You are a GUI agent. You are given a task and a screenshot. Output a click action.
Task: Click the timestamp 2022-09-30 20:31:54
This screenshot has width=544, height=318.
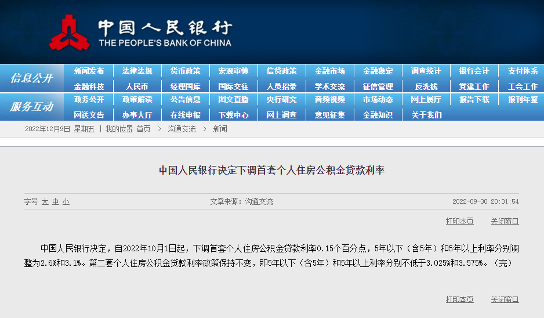click(485, 201)
